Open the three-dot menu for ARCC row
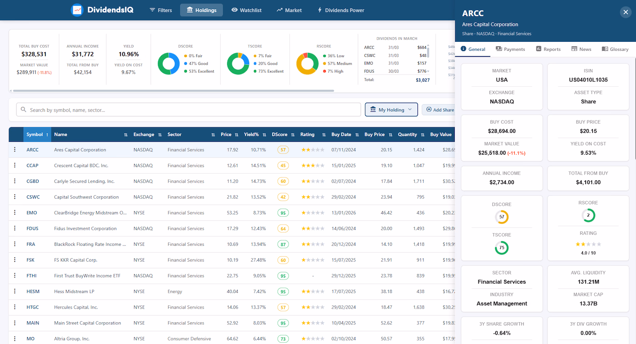636x344 pixels. click(15, 150)
